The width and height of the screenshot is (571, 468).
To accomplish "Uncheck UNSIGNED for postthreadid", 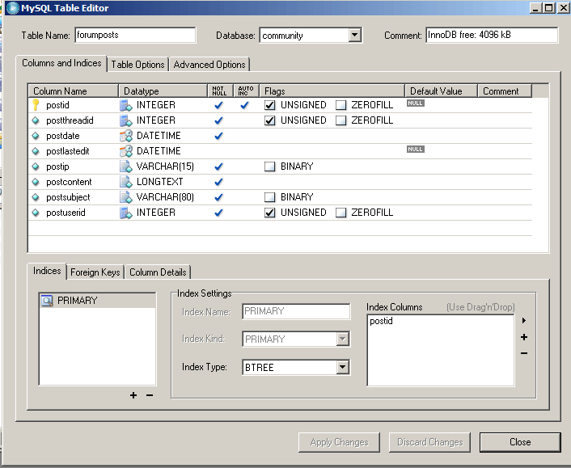I will click(x=269, y=120).
